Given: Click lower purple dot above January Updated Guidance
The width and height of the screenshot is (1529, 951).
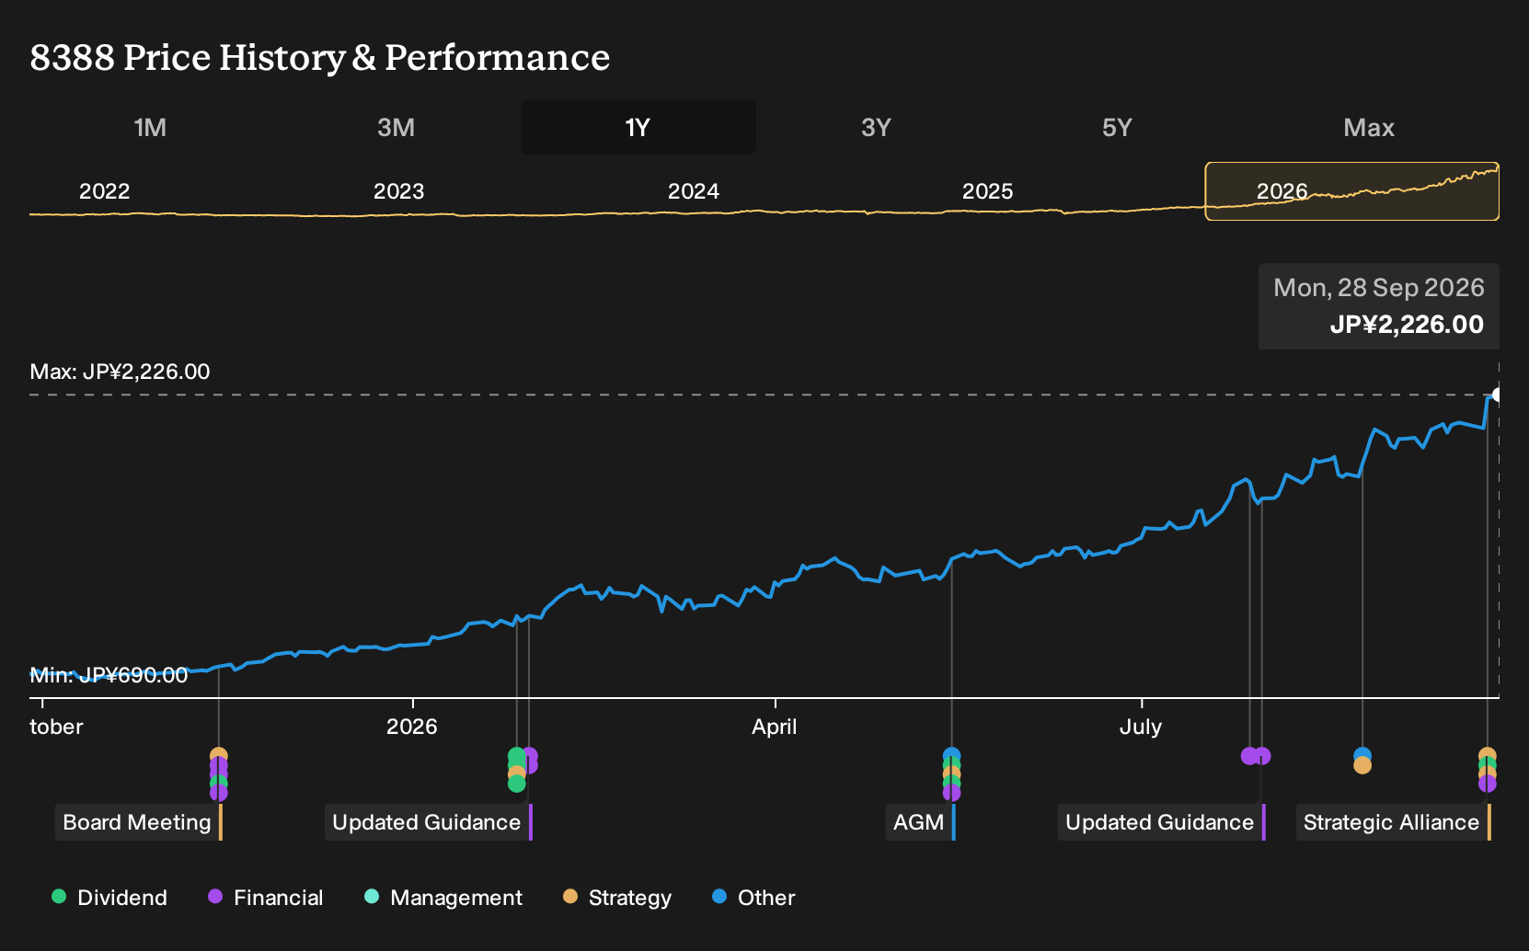Looking at the screenshot, I should [x=530, y=765].
